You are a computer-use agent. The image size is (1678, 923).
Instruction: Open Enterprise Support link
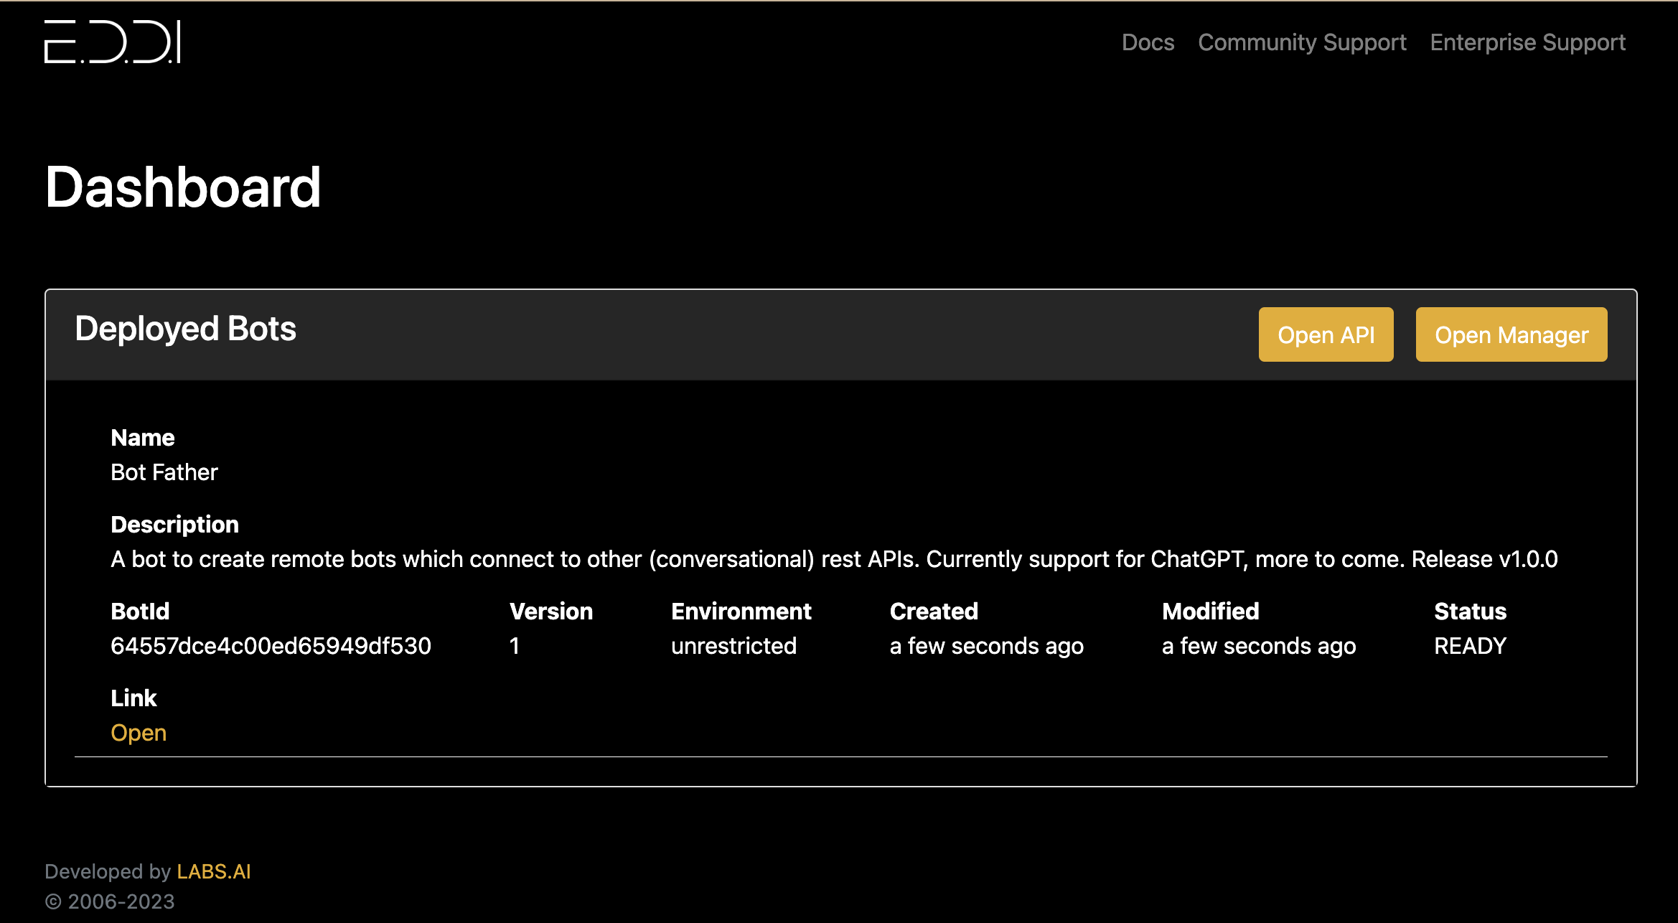[x=1527, y=42]
